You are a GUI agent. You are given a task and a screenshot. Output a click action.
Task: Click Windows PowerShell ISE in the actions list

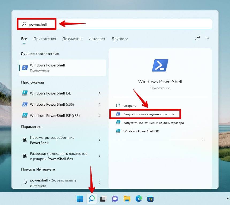141,131
